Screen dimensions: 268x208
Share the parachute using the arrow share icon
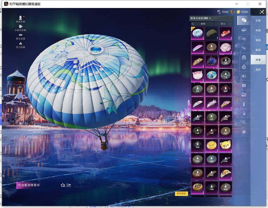pyautogui.click(x=69, y=185)
